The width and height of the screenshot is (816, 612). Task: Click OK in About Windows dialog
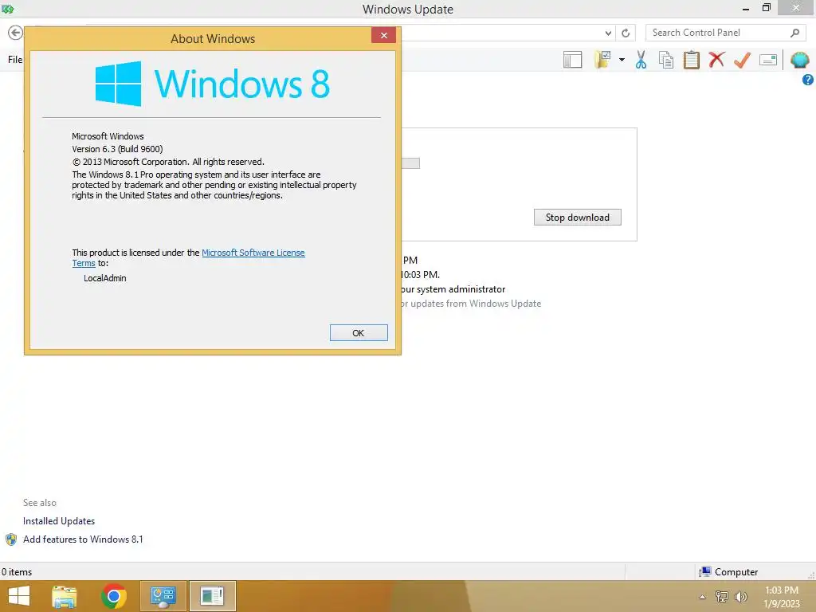click(x=359, y=332)
